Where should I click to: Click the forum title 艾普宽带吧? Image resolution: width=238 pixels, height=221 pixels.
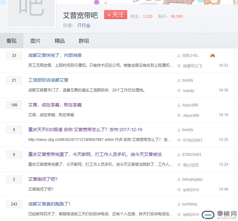(80, 15)
